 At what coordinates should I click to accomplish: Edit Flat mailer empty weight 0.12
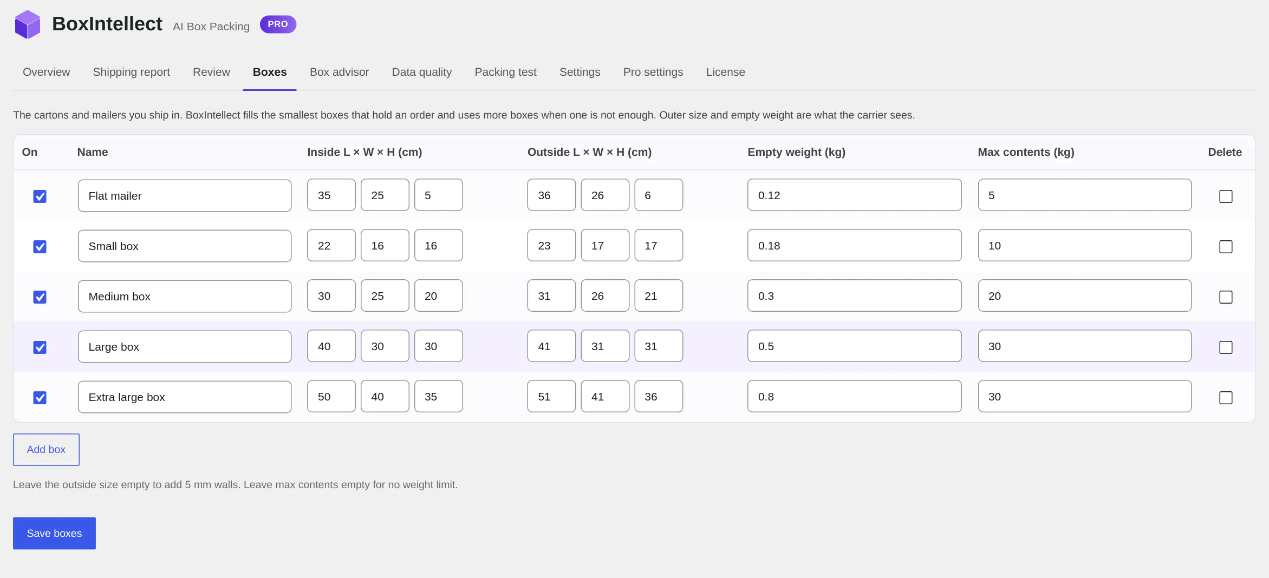pyautogui.click(x=855, y=195)
